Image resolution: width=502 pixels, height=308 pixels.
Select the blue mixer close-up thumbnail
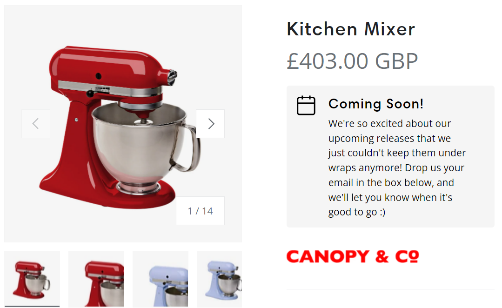pyautogui.click(x=161, y=279)
